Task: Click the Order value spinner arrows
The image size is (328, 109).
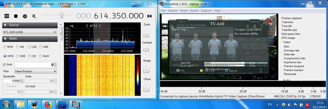Action: click(x=55, y=81)
